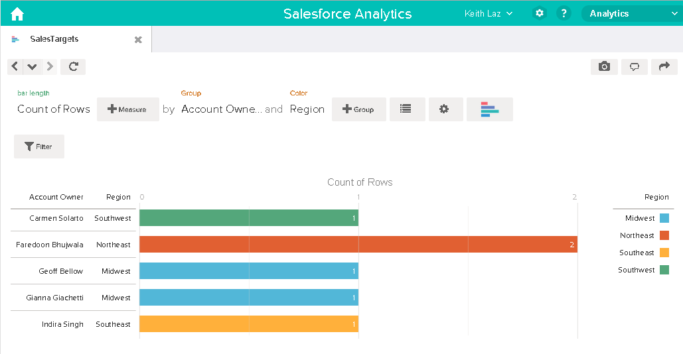Screen dimensions: 683x354
Task: Add a Measure
Action: click(x=127, y=109)
